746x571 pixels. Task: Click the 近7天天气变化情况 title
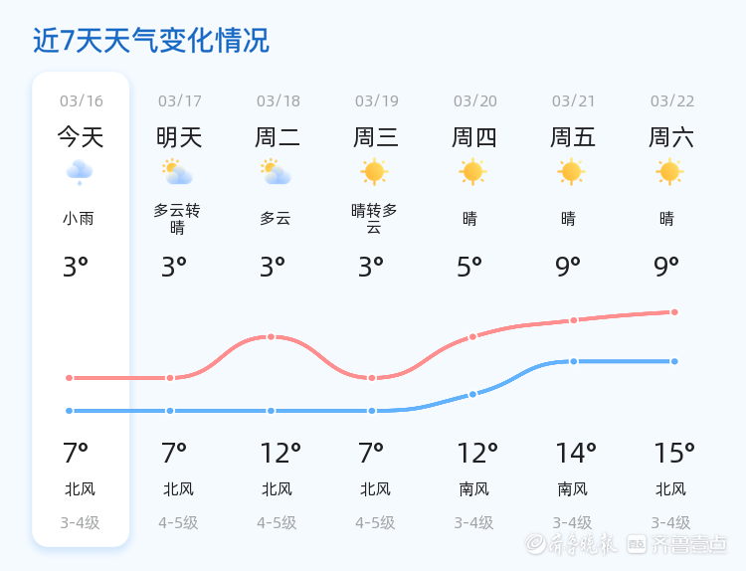pos(151,41)
